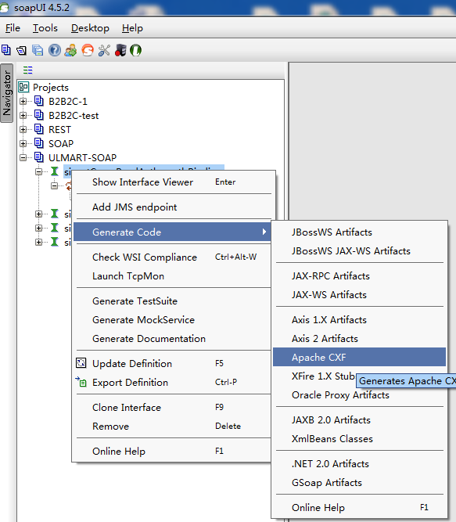
Task: Click the Export Definition menu icon
Action: coord(81,381)
